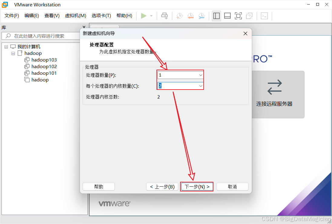Click the hadoop102 VM icon
The height and width of the screenshot is (224, 332).
click(x=27, y=66)
